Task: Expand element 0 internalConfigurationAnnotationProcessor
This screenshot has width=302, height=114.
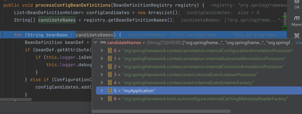Action: (102, 51)
